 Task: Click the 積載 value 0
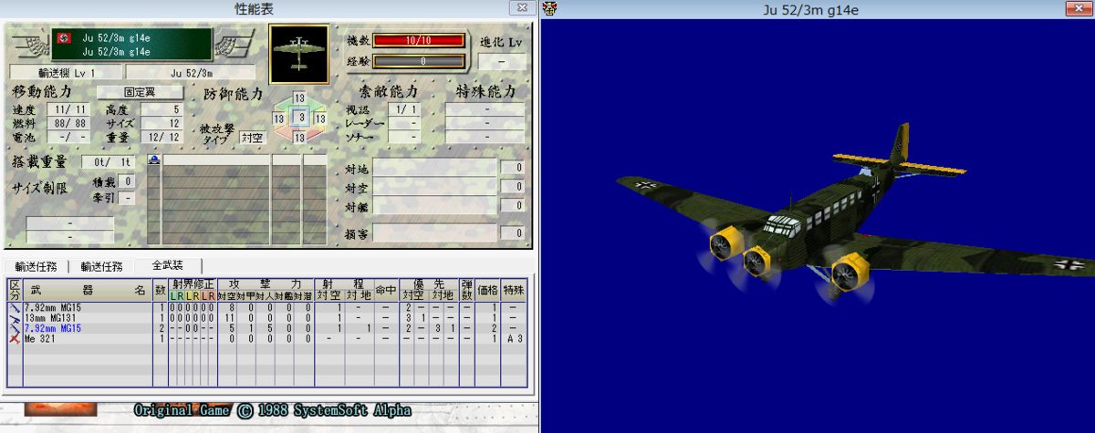point(129,181)
